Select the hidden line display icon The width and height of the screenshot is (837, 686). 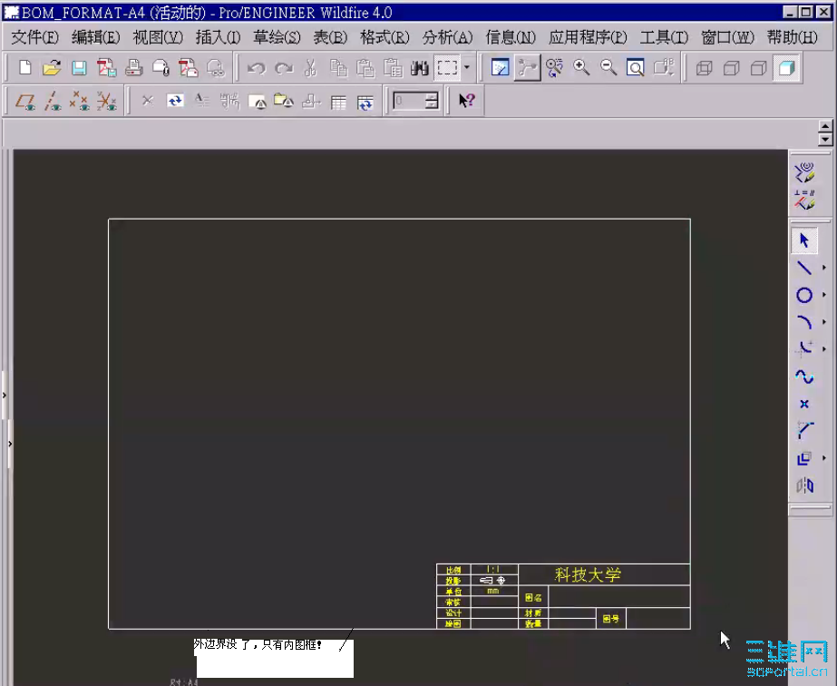(731, 68)
